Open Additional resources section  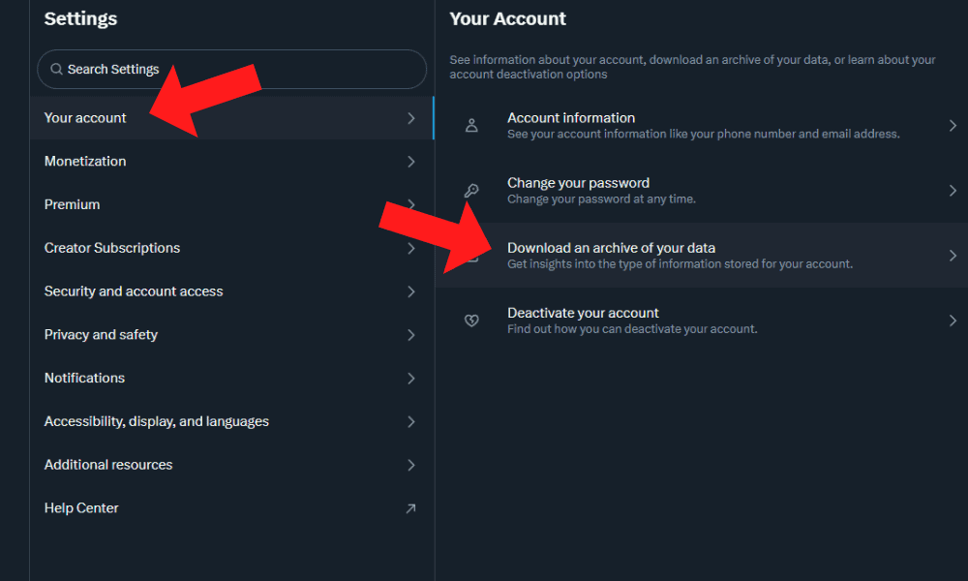coord(108,465)
